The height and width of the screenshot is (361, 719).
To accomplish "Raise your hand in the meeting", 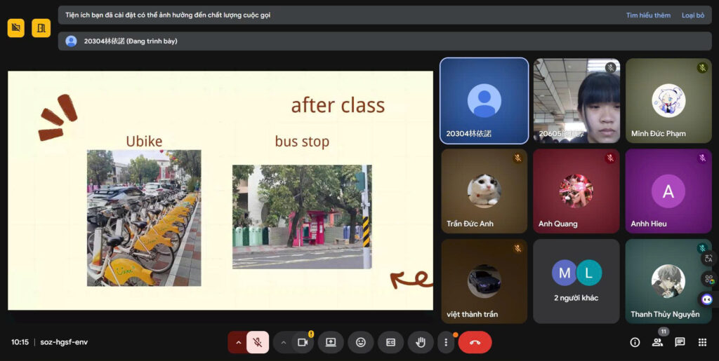I will [x=421, y=342].
